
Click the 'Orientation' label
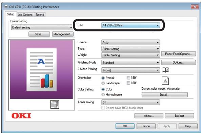coord(84,78)
